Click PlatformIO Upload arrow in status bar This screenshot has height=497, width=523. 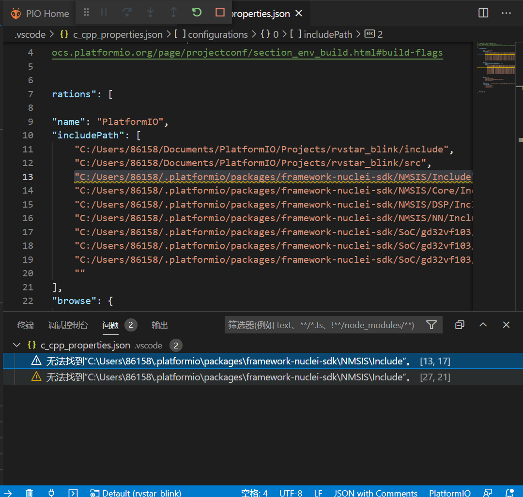(8, 493)
